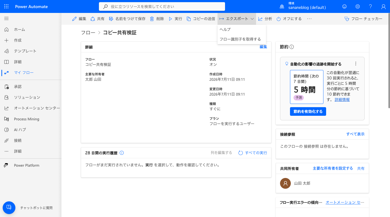Click info icon next to 28 日間の実行履歴

122,153
